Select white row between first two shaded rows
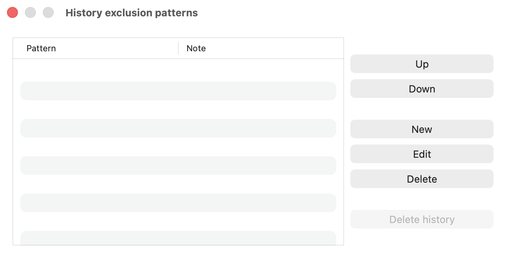Viewport: 506px width, 258px height. [178, 110]
